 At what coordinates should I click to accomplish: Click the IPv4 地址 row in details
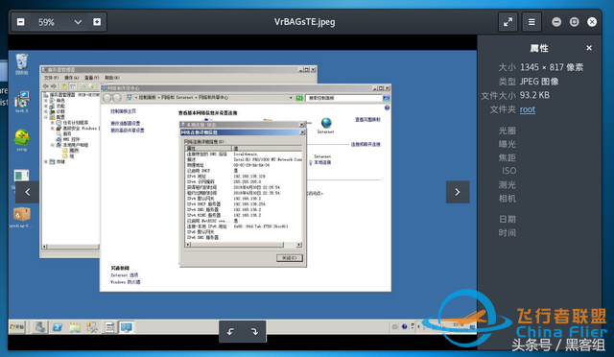pos(243,177)
